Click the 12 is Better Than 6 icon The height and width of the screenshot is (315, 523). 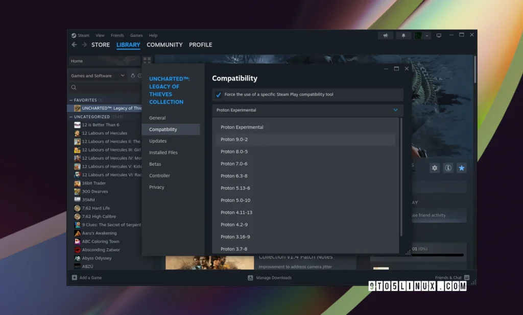78,125
